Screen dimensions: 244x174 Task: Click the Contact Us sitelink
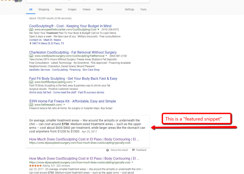coord(35,40)
